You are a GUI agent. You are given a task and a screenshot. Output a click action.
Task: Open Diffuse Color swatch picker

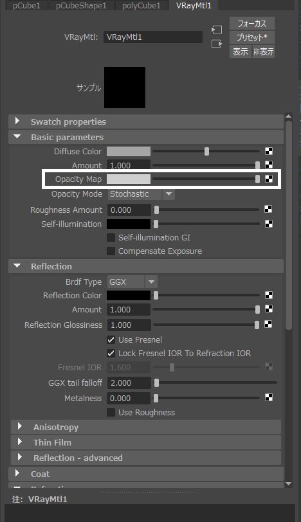[x=129, y=152]
